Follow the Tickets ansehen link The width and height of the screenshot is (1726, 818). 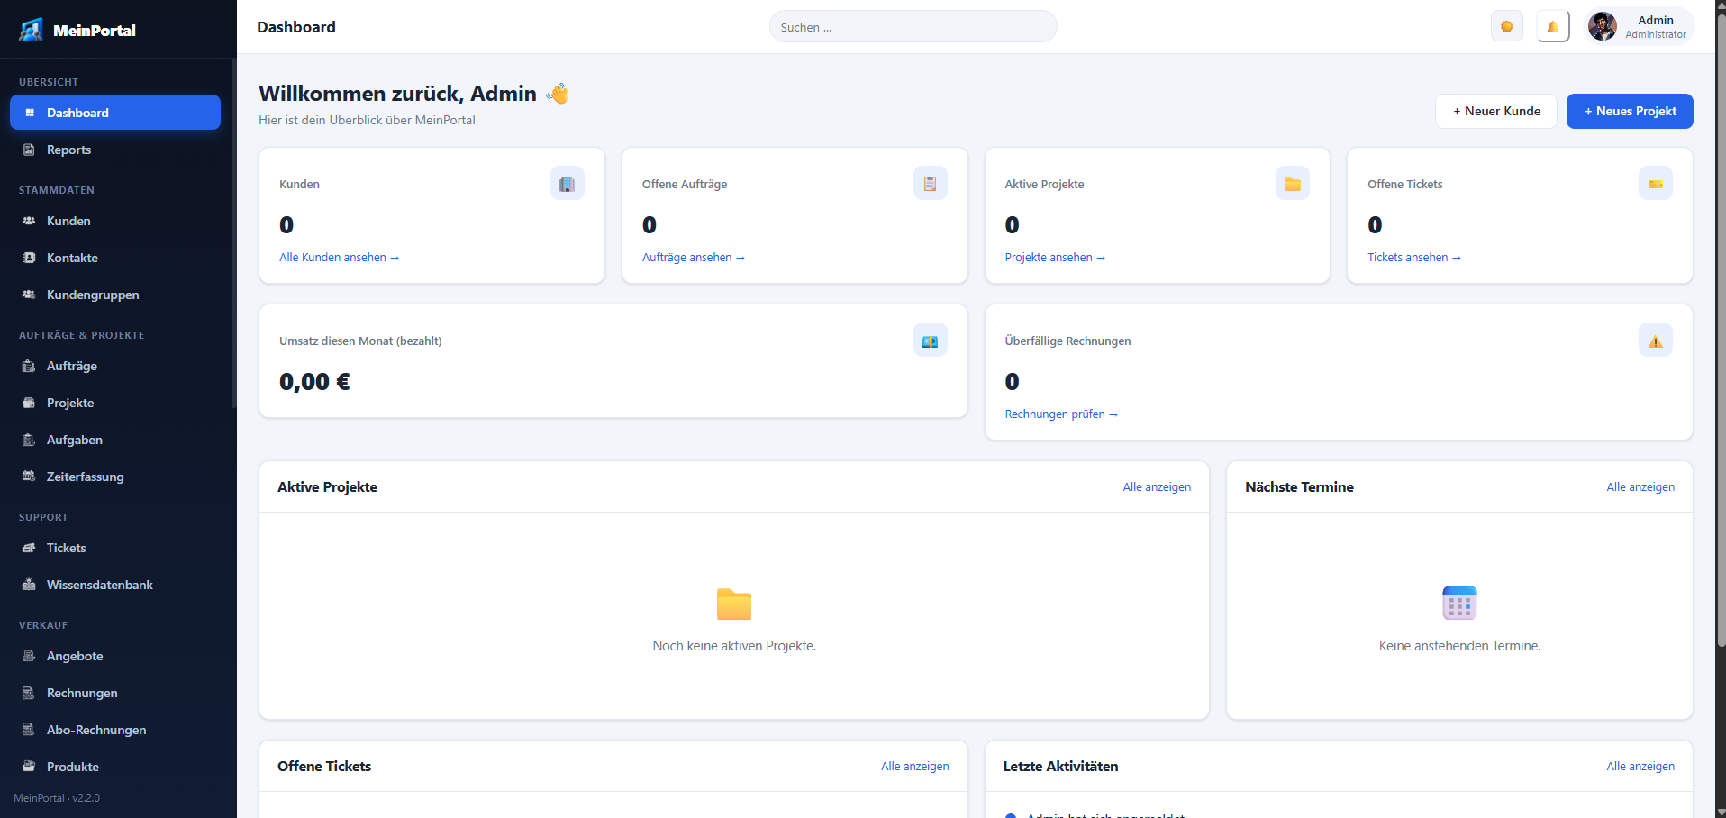pos(1414,258)
